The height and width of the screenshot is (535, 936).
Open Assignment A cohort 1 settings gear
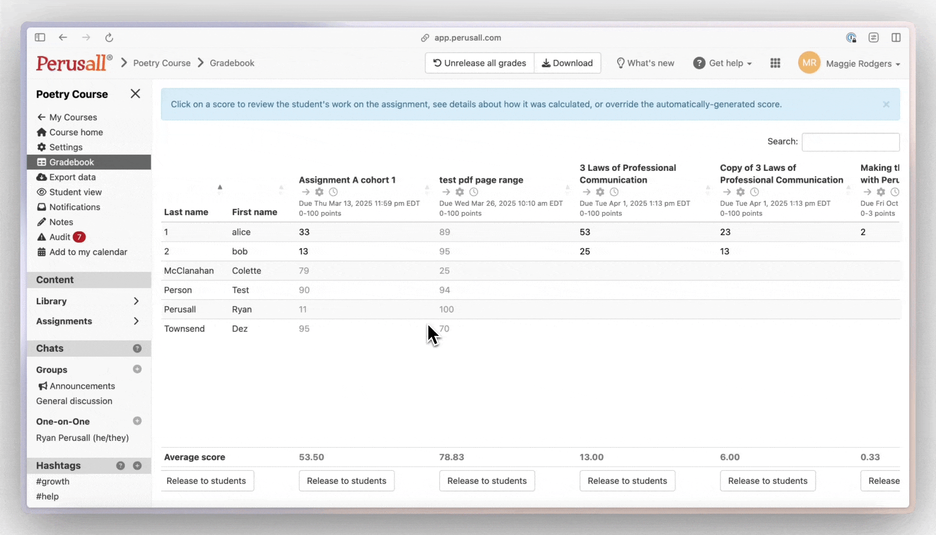[319, 192]
